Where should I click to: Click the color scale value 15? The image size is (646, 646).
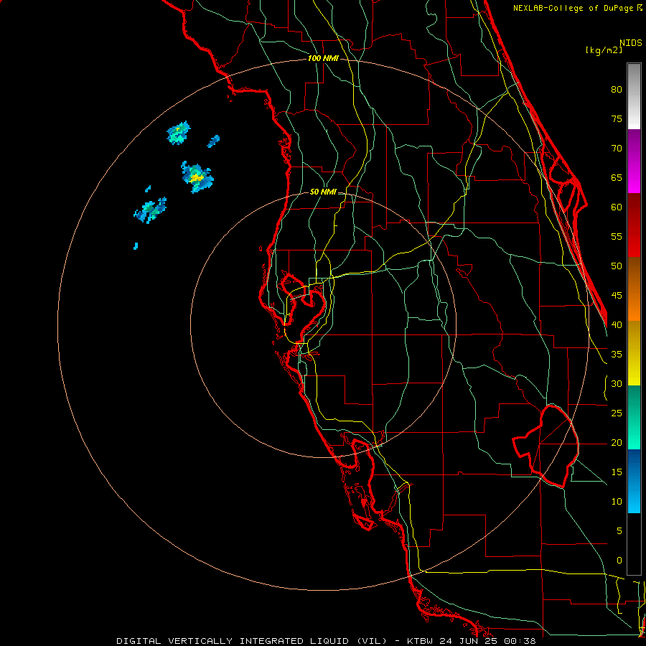click(617, 472)
